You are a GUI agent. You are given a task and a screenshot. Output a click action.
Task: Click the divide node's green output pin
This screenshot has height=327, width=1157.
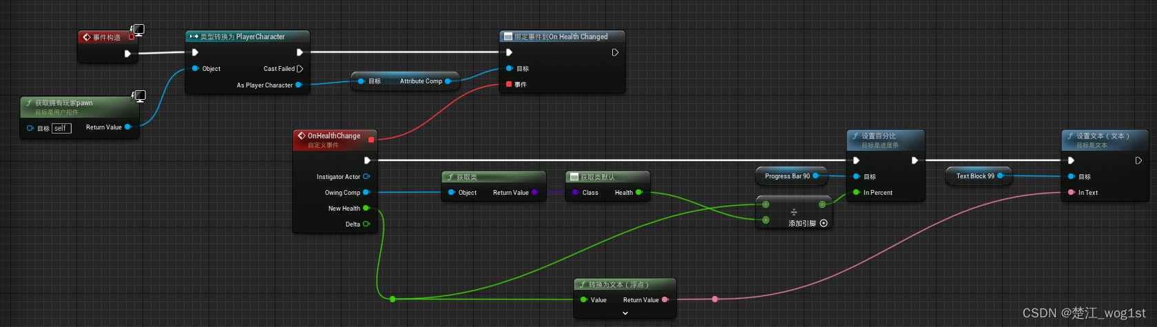point(822,204)
